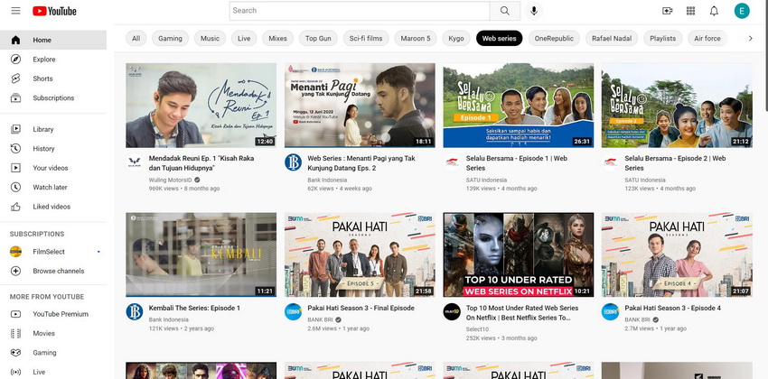Click inside the Search input field
768x379 pixels.
pyautogui.click(x=360, y=11)
